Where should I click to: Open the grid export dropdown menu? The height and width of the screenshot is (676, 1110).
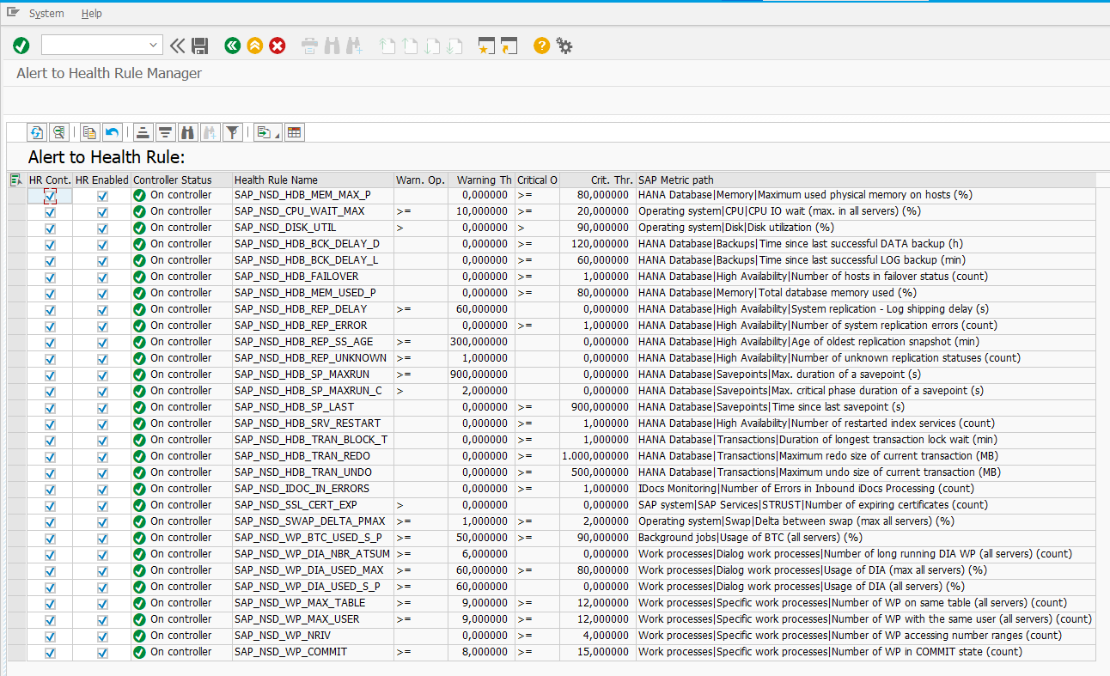tap(266, 132)
